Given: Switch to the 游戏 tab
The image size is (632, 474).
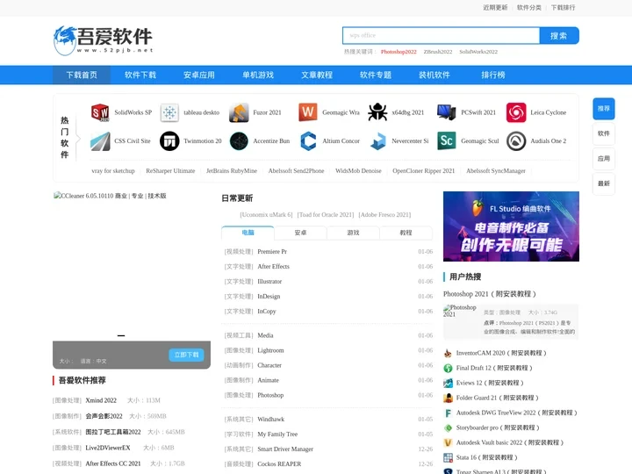Looking at the screenshot, I should 353,233.
